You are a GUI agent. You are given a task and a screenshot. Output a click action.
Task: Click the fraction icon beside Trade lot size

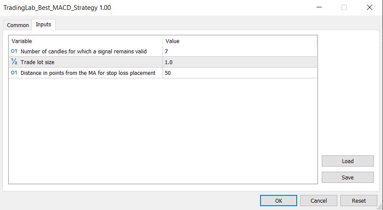tap(14, 62)
